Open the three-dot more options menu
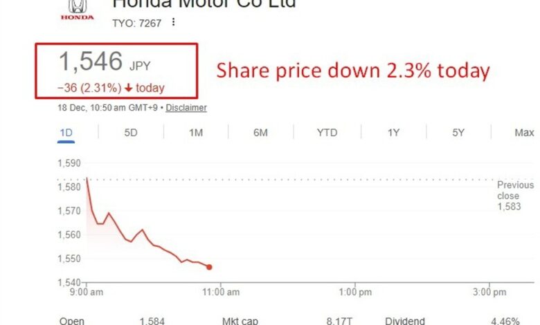The height and width of the screenshot is (325, 540). 173,22
